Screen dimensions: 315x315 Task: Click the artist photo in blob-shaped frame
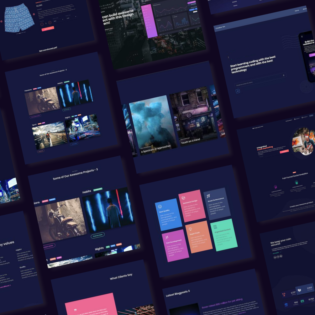[303, 141]
